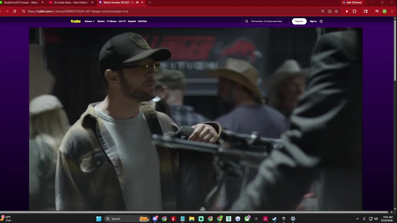
Task: Click the Register button
Action: (299, 21)
